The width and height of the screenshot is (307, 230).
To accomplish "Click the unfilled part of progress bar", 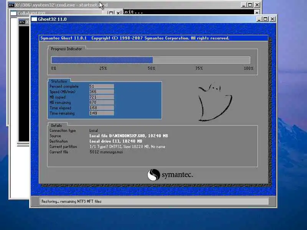I will (x=201, y=60).
